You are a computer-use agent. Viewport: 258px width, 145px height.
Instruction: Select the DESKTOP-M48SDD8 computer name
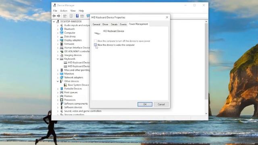pyautogui.click(x=71, y=21)
